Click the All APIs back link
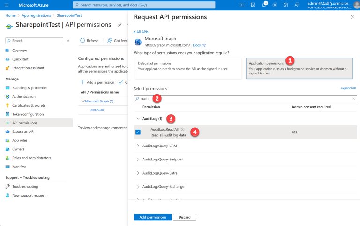Viewport: 360px width, 226px height. pyautogui.click(x=142, y=31)
